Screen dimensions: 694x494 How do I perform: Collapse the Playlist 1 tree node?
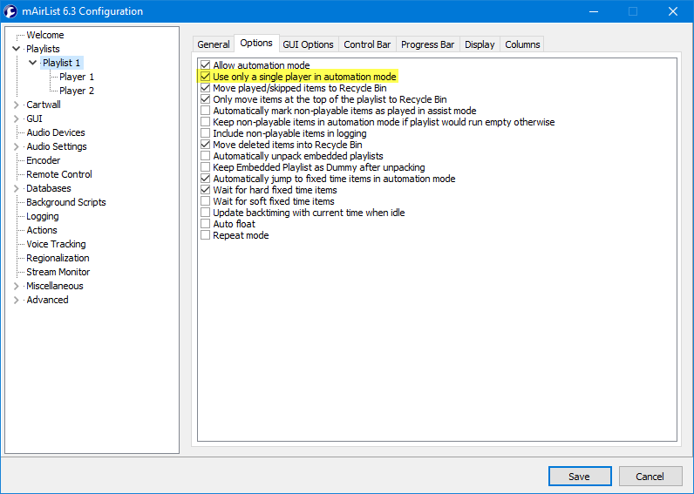(x=33, y=63)
